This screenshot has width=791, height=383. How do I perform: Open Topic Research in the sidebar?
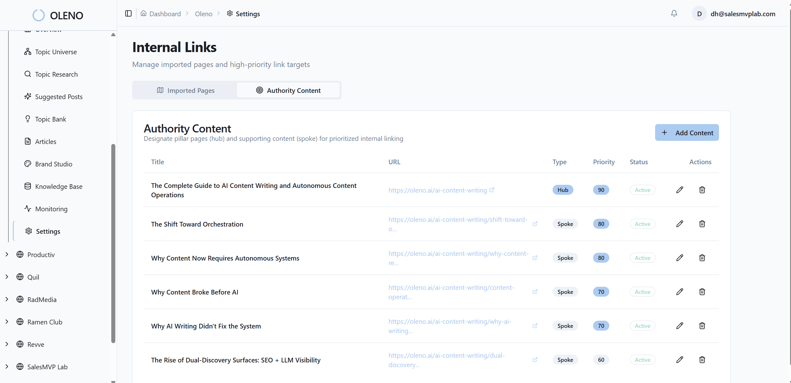56,74
